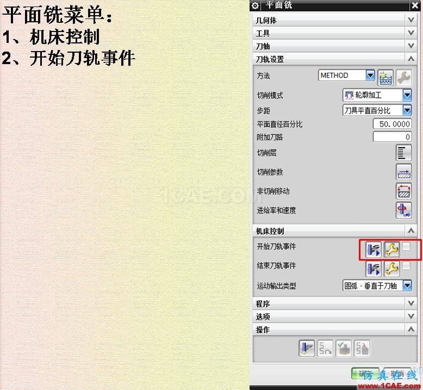Click the 平面铣菜单 heading text

click(58, 15)
